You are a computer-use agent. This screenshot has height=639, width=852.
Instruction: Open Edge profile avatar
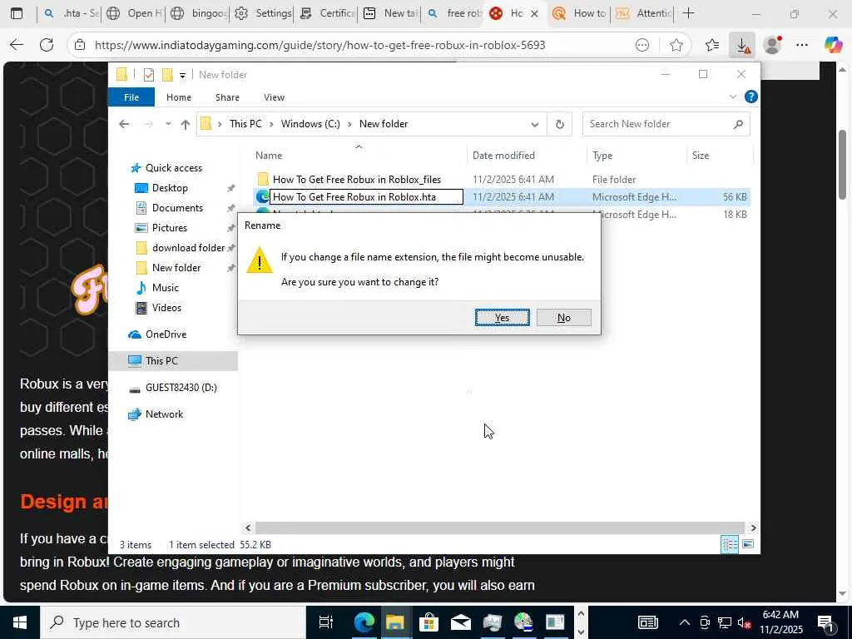[x=772, y=45]
